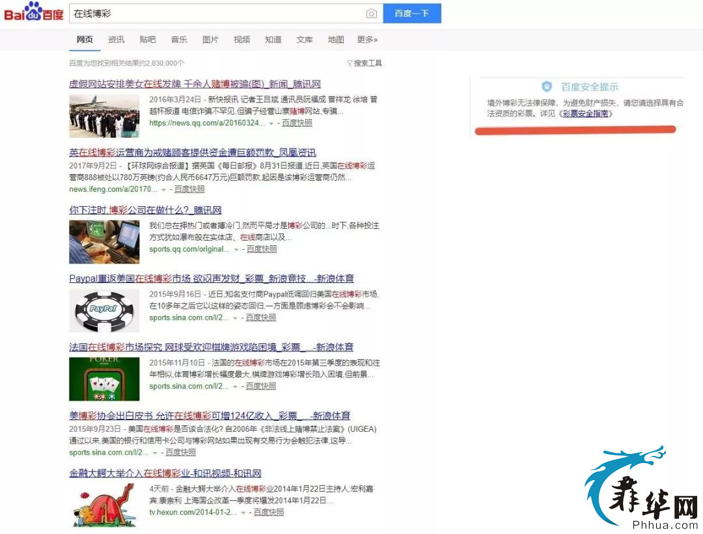703x534 pixels.
Task: Click the green poker cards thumbnail
Action: [x=104, y=379]
